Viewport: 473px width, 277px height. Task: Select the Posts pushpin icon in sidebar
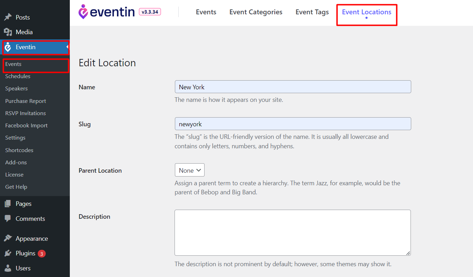(x=8, y=17)
